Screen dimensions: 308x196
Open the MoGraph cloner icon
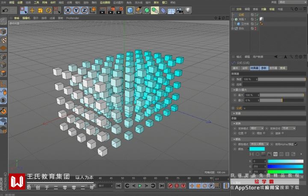click(x=155, y=10)
